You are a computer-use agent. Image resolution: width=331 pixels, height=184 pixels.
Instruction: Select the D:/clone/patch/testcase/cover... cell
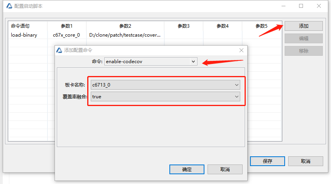coord(125,35)
